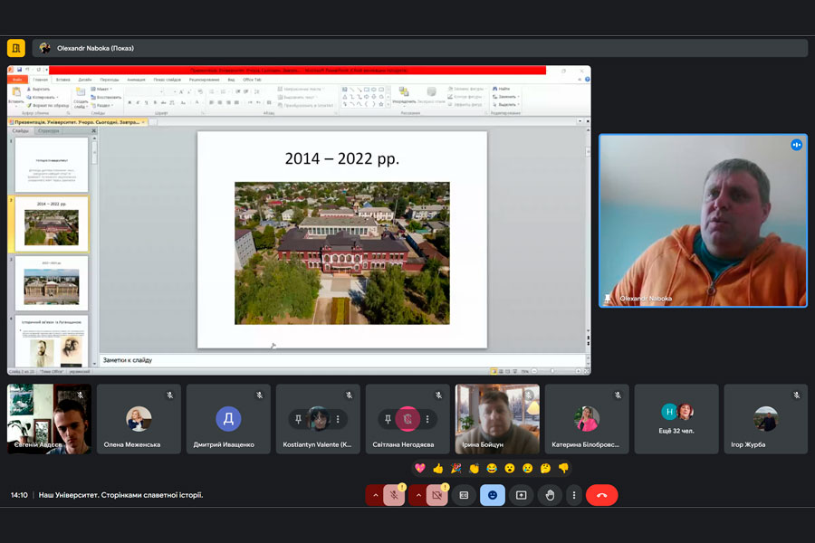Send the thumbs up reaction
This screenshot has width=815, height=543.
pyautogui.click(x=437, y=468)
